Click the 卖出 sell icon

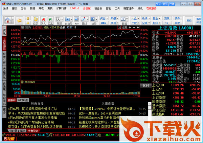[50, 19]
